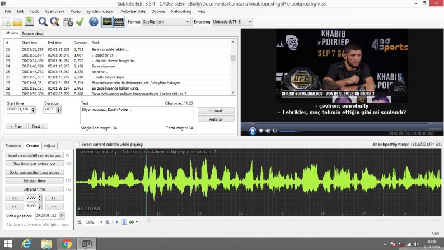
Task: Open File Explorer from taskbar
Action: tap(46, 244)
